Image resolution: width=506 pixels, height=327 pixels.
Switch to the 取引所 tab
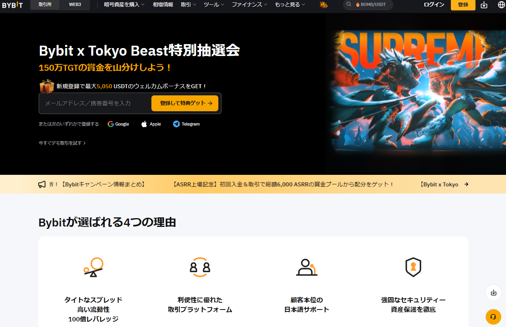(x=45, y=5)
